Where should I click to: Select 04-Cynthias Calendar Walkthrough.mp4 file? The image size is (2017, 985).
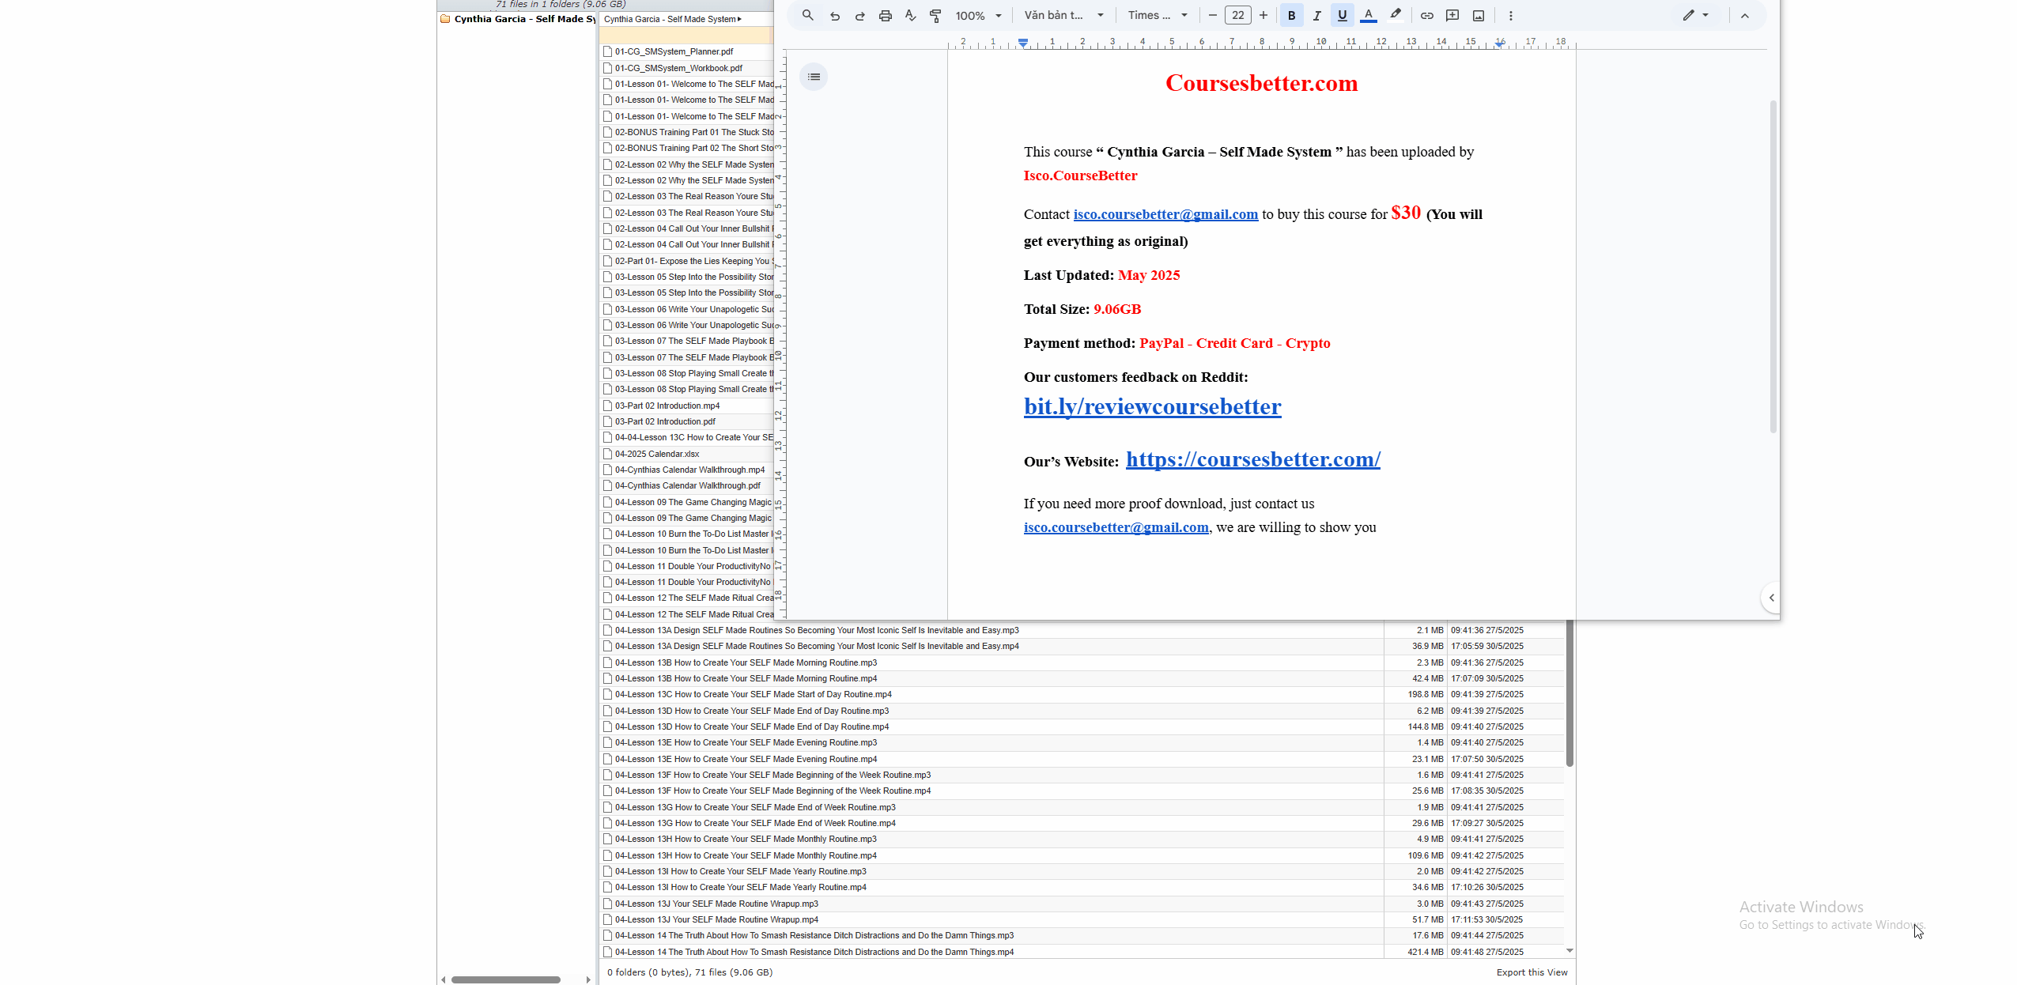tap(689, 470)
